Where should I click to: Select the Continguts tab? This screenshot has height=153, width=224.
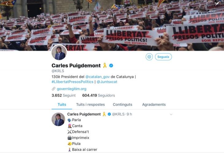(122, 105)
